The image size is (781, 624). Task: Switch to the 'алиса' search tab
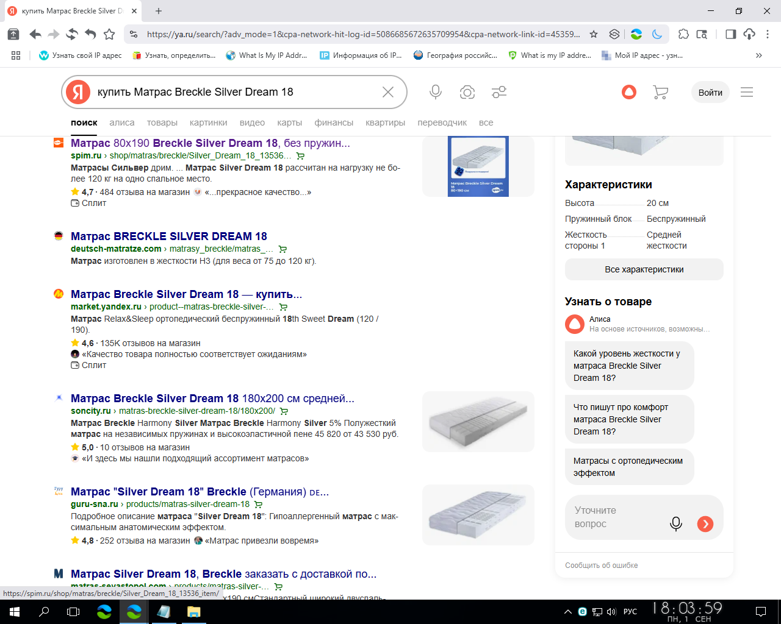click(122, 122)
